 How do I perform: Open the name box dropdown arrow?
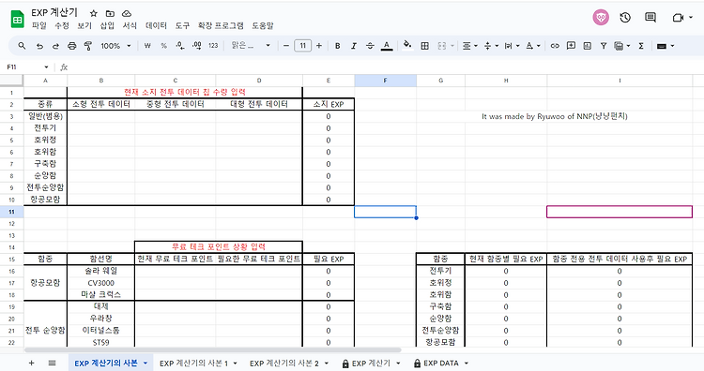click(46, 67)
